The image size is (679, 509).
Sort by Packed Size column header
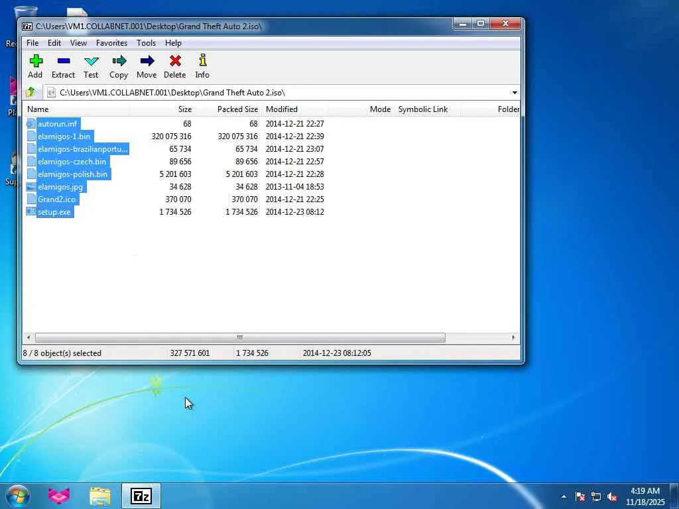click(x=228, y=109)
